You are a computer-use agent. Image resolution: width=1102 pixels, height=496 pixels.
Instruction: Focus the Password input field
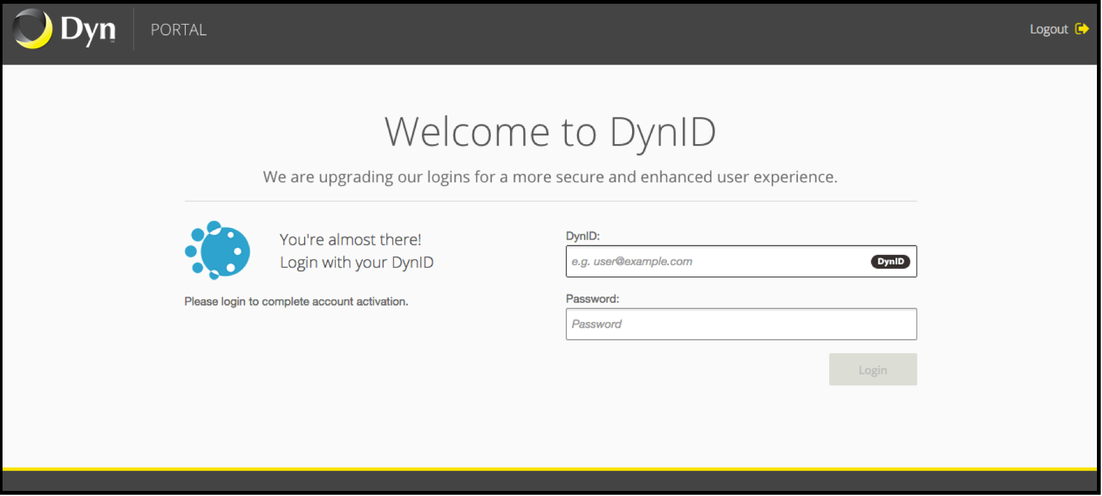click(741, 324)
